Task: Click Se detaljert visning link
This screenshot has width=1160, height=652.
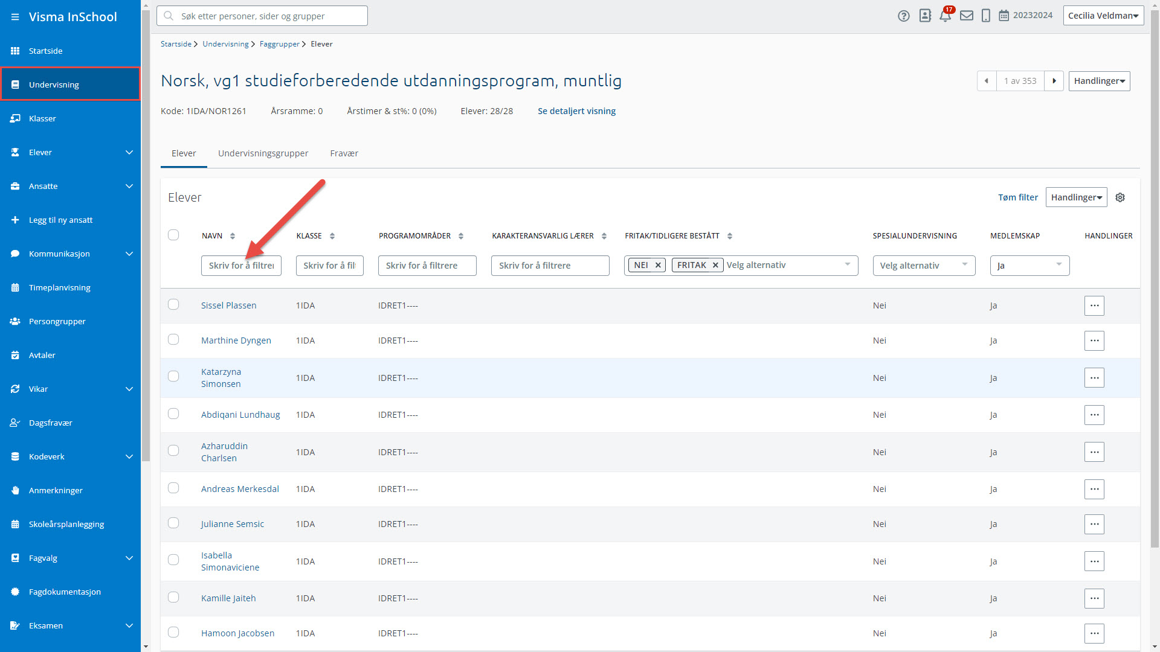Action: click(x=576, y=111)
